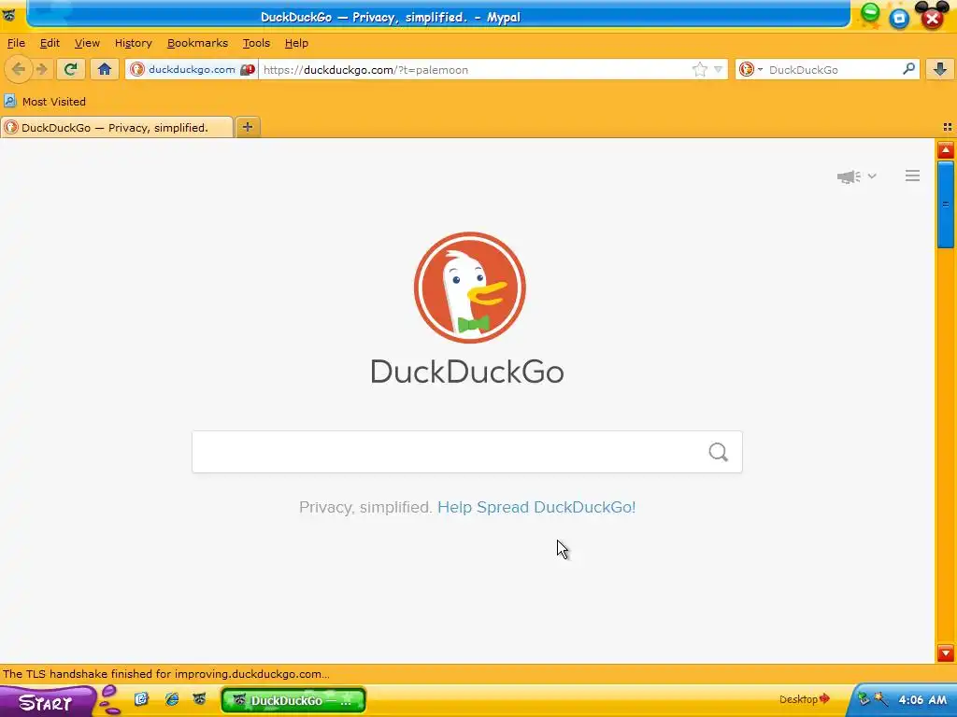Bookmark this page with the star icon
This screenshot has height=717, width=957.
(x=699, y=69)
